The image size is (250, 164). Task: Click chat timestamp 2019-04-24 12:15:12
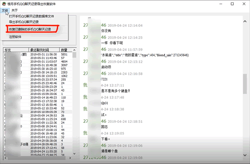125,61
